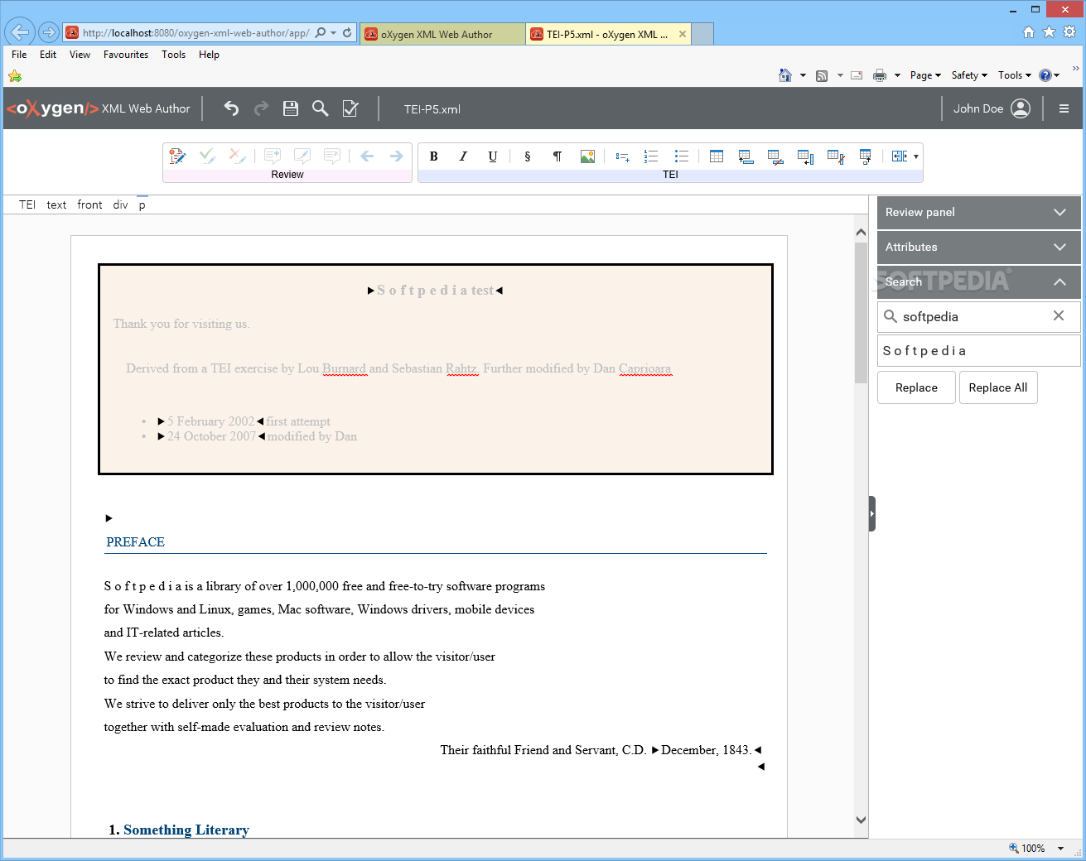Open the Help menu

pyautogui.click(x=210, y=55)
